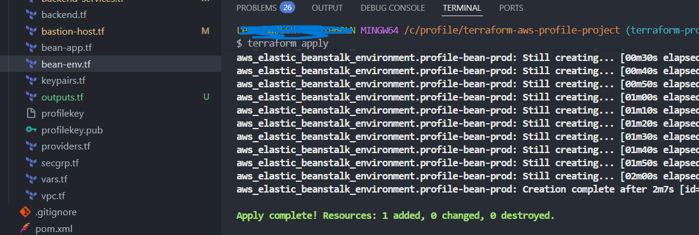This screenshot has width=699, height=235.
Task: Click the 'Still creating' line with 01m00s elapsed
Action: tap(467, 97)
